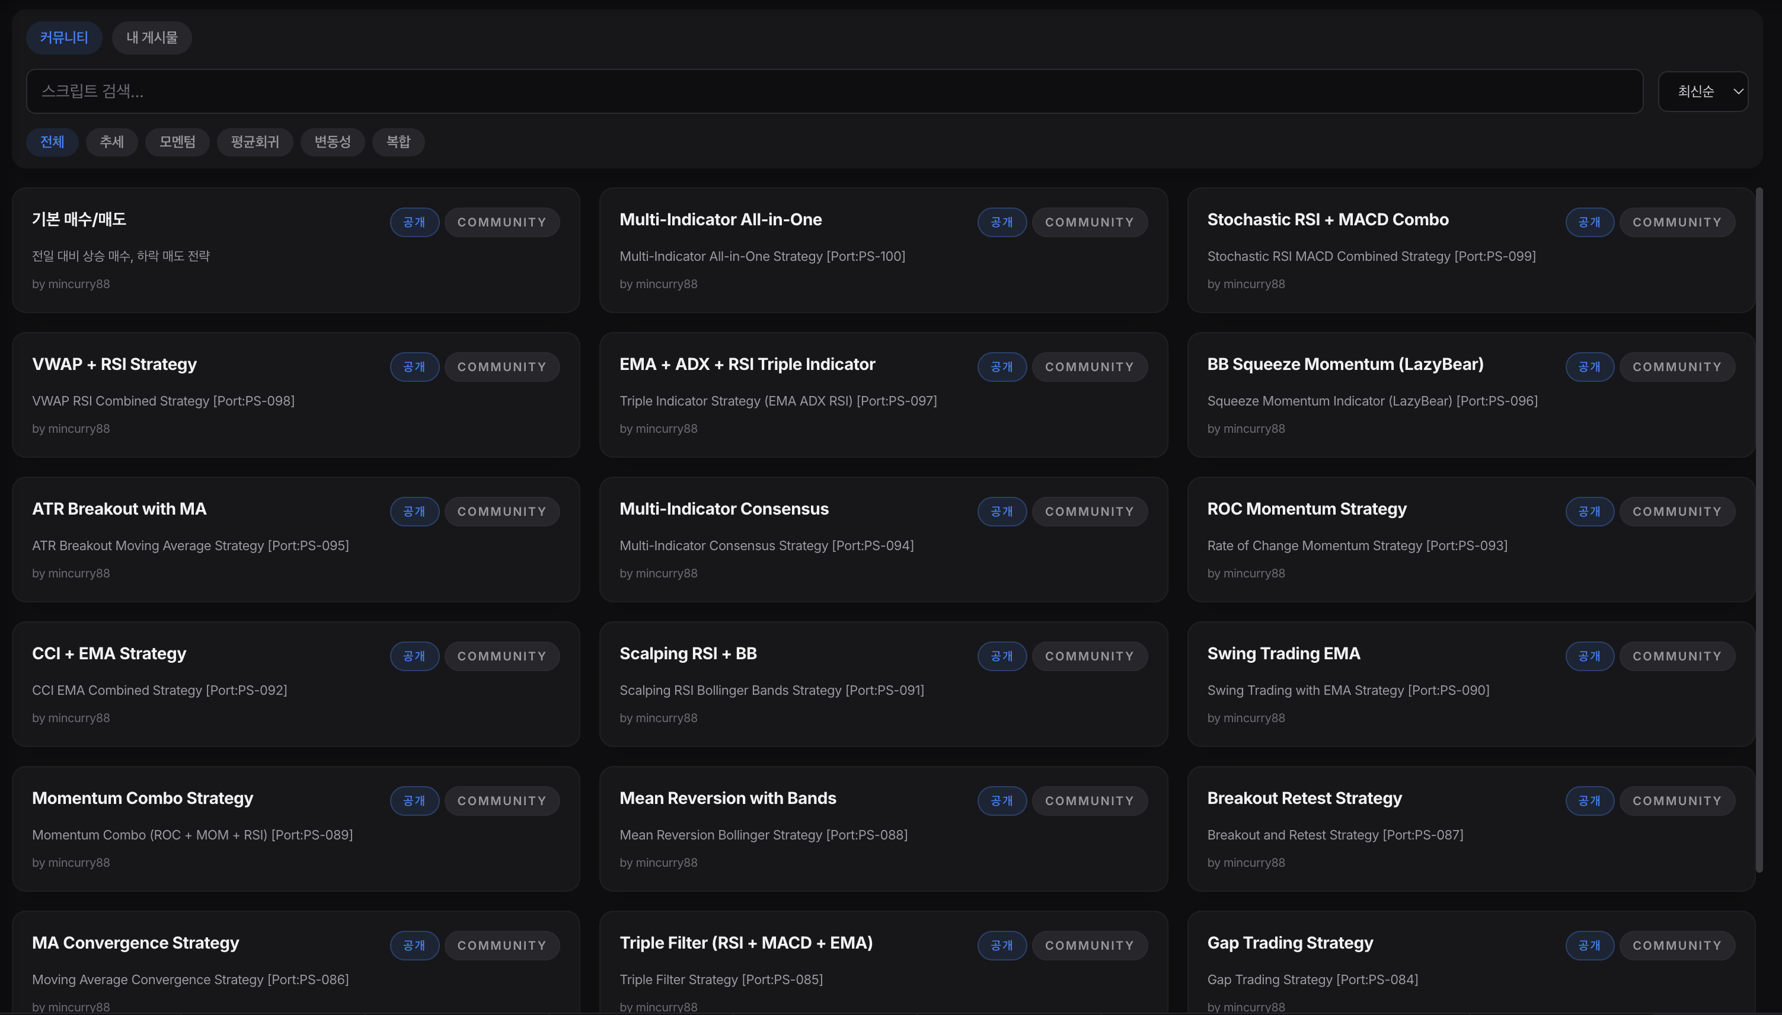Click COMMUNITY badge on Scalping RSI + BB

click(x=1088, y=656)
